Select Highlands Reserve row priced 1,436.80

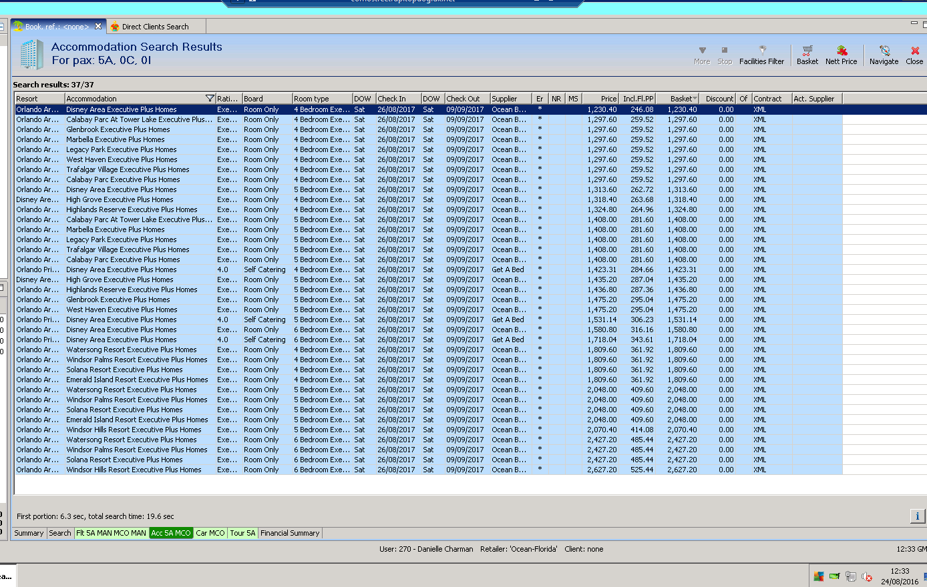(x=428, y=289)
